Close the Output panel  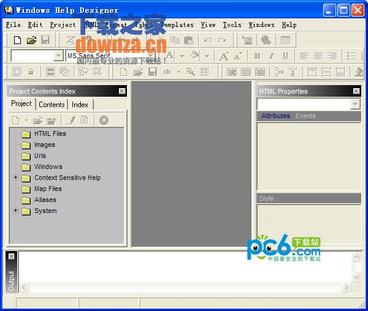click(11, 257)
